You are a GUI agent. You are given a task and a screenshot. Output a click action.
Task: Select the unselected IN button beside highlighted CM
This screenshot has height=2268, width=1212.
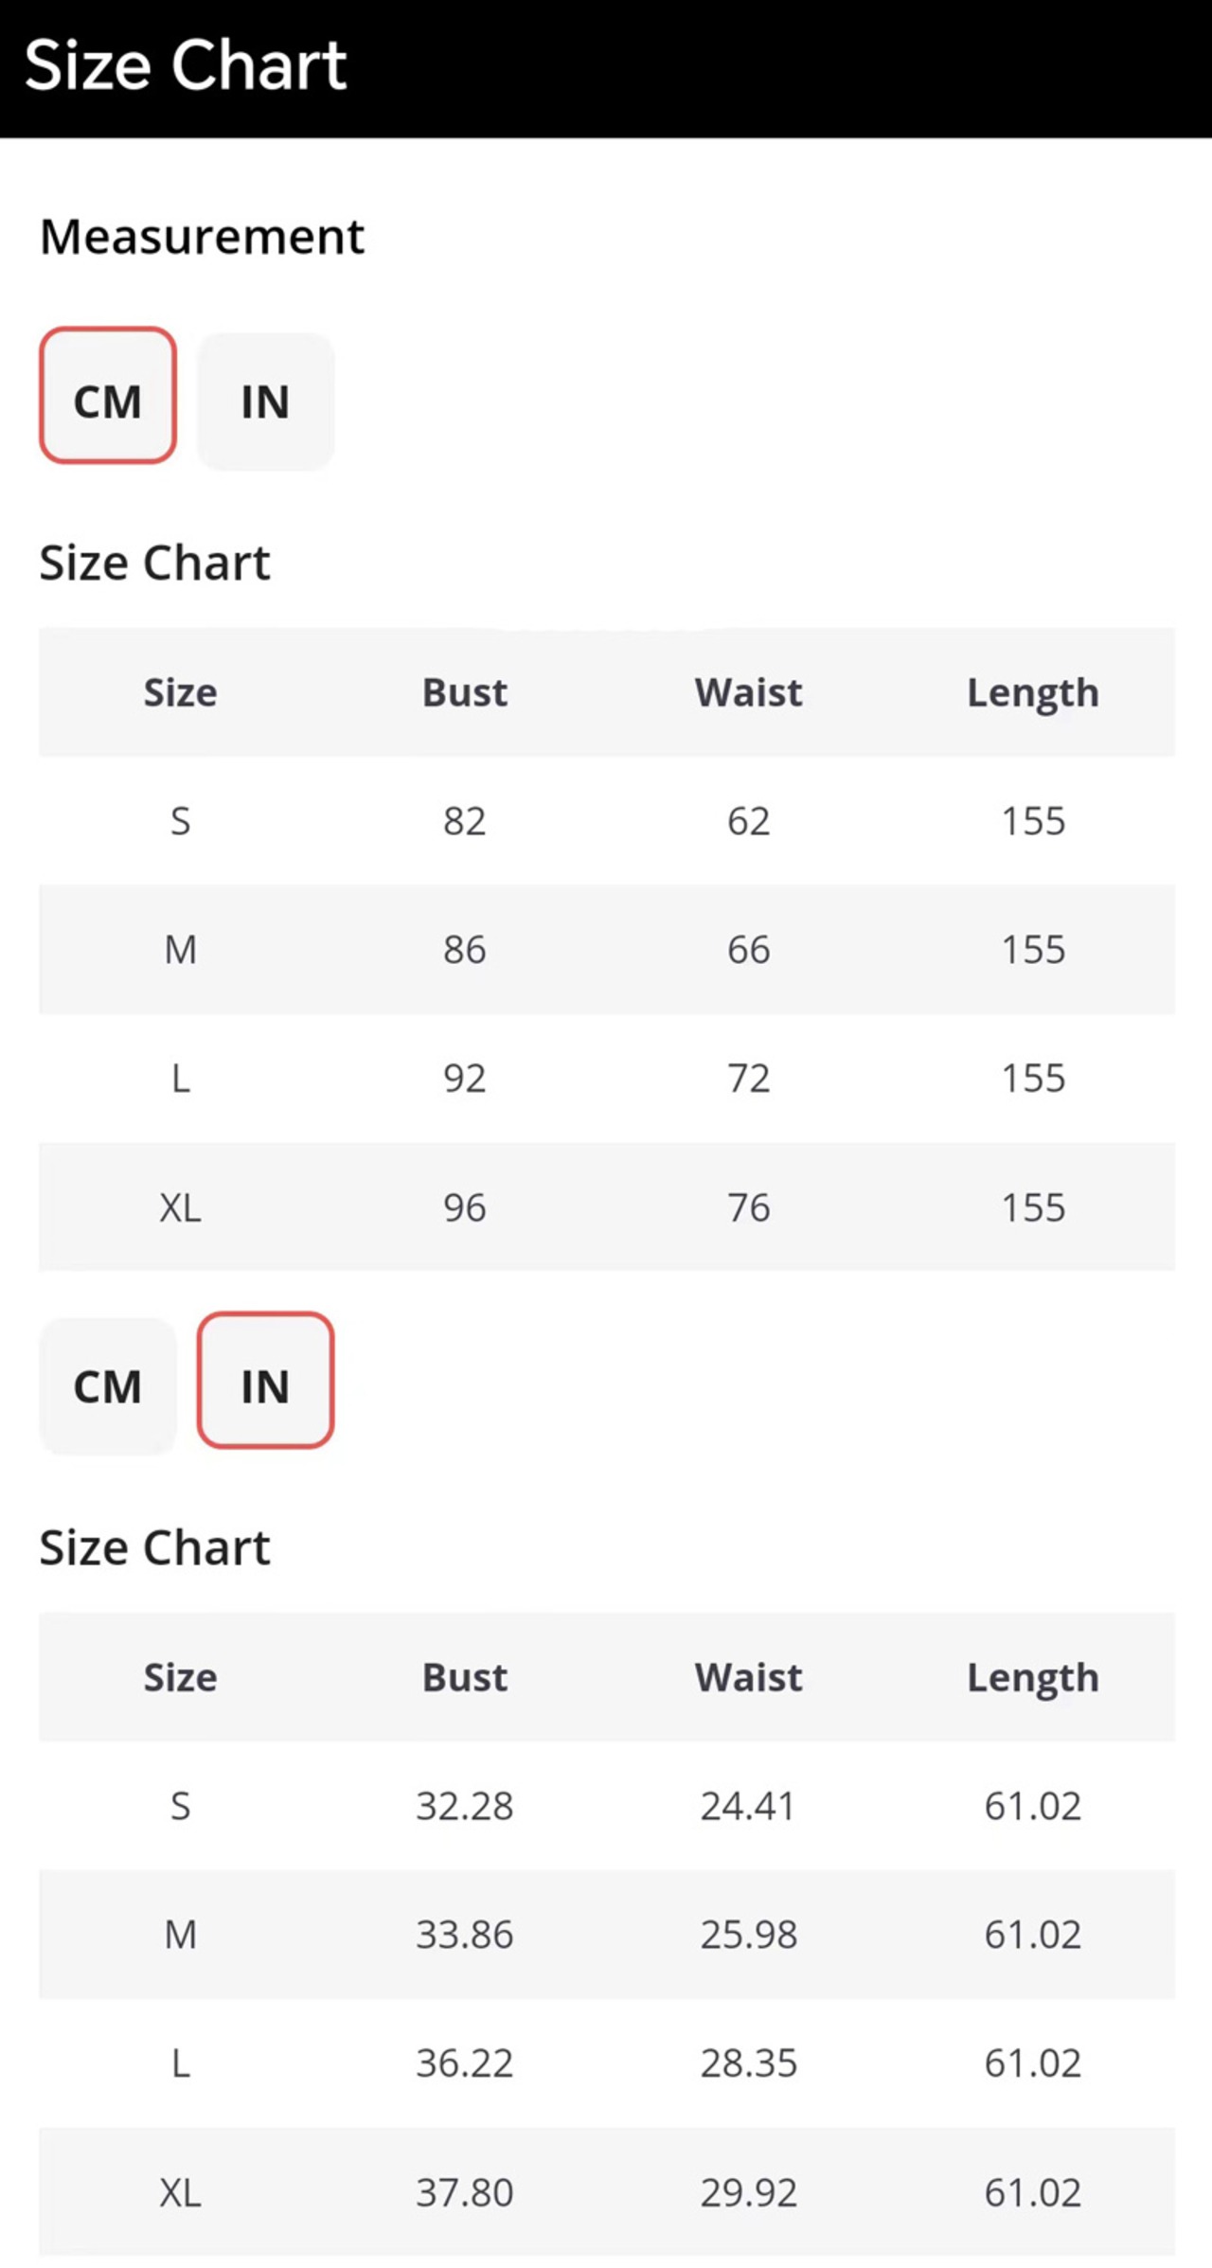pyautogui.click(x=265, y=402)
